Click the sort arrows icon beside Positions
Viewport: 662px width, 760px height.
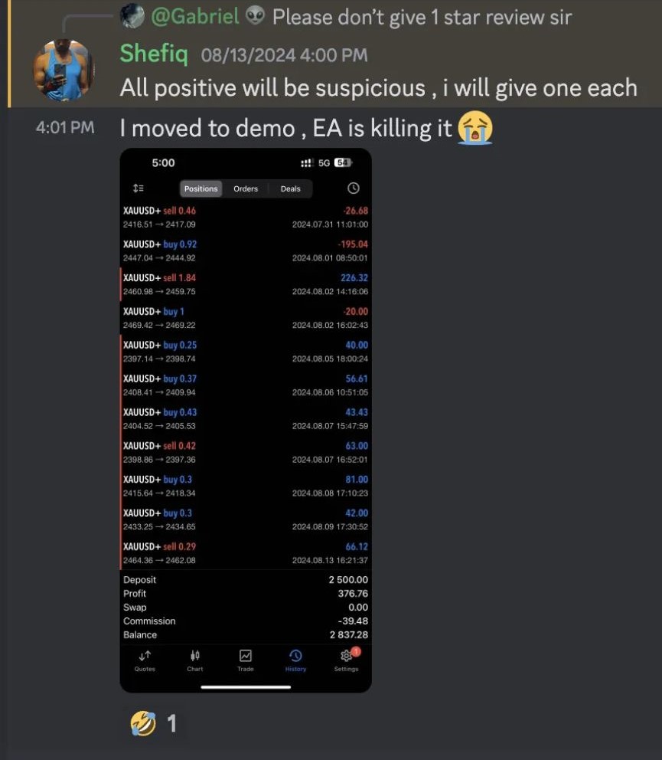click(139, 188)
